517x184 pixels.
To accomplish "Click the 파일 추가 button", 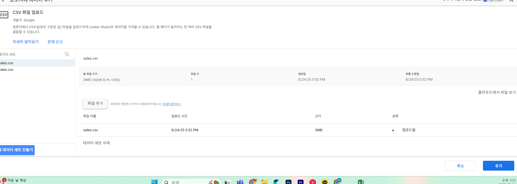I will click(95, 103).
